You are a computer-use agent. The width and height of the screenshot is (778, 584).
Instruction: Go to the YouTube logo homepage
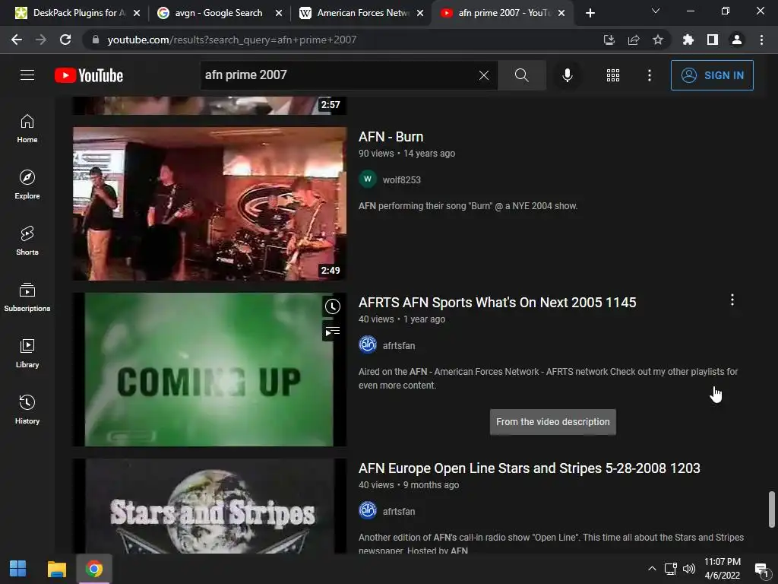coord(89,75)
